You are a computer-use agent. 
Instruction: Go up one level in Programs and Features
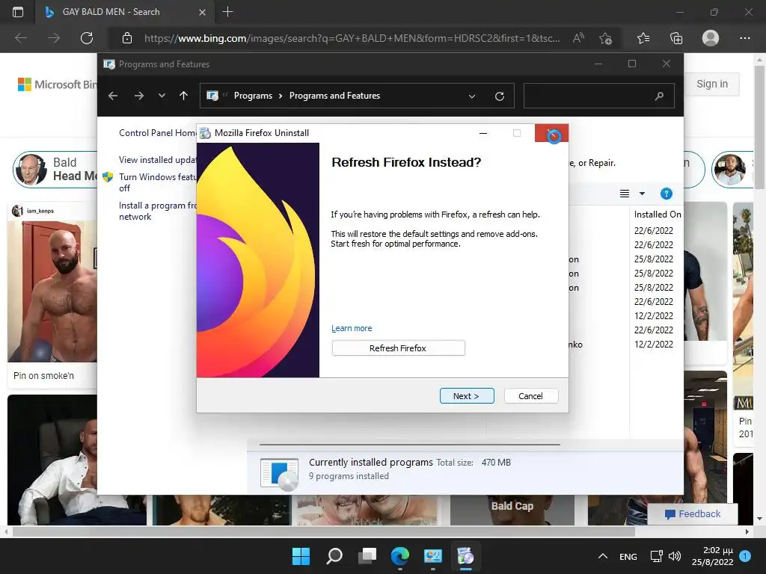click(x=184, y=96)
